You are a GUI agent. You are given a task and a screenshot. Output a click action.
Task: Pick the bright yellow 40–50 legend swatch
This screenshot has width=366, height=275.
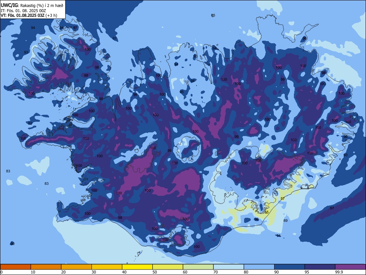tap(137, 267)
